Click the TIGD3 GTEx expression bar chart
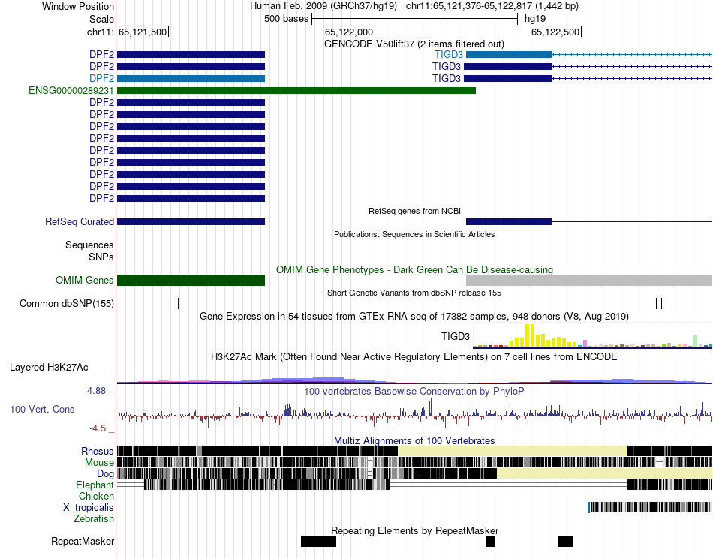 [592, 336]
